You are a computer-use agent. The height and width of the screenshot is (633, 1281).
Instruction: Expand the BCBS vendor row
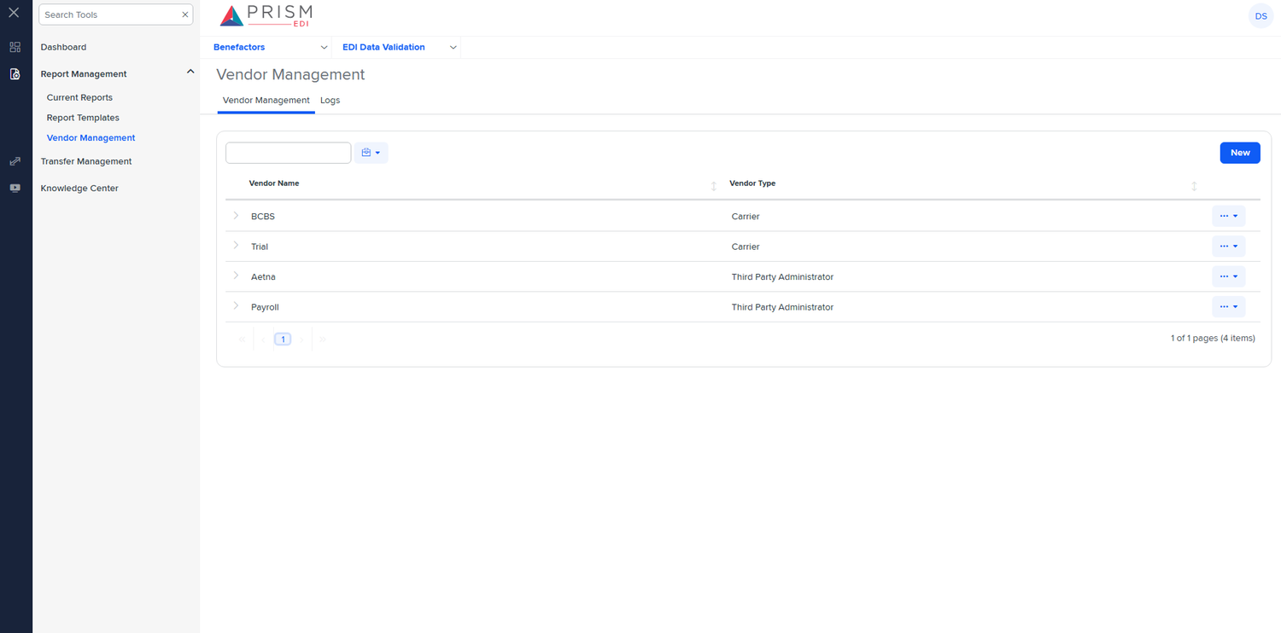236,216
